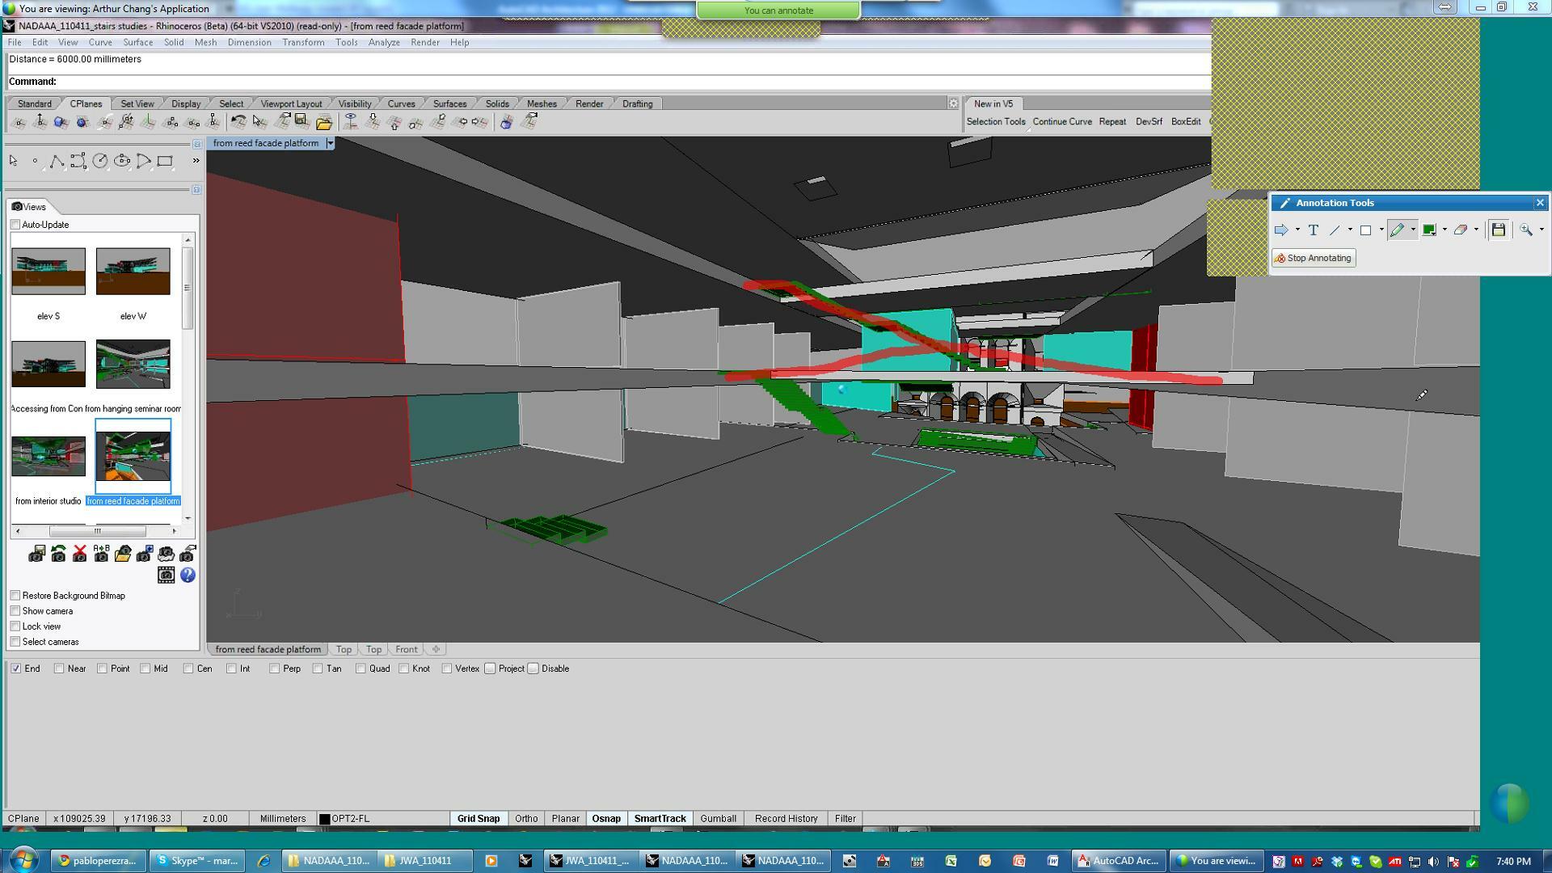Toggle the Near osnap checkbox
Image resolution: width=1552 pixels, height=873 pixels.
pyautogui.click(x=59, y=668)
